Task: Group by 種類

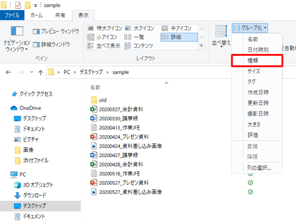Action: coord(257,60)
